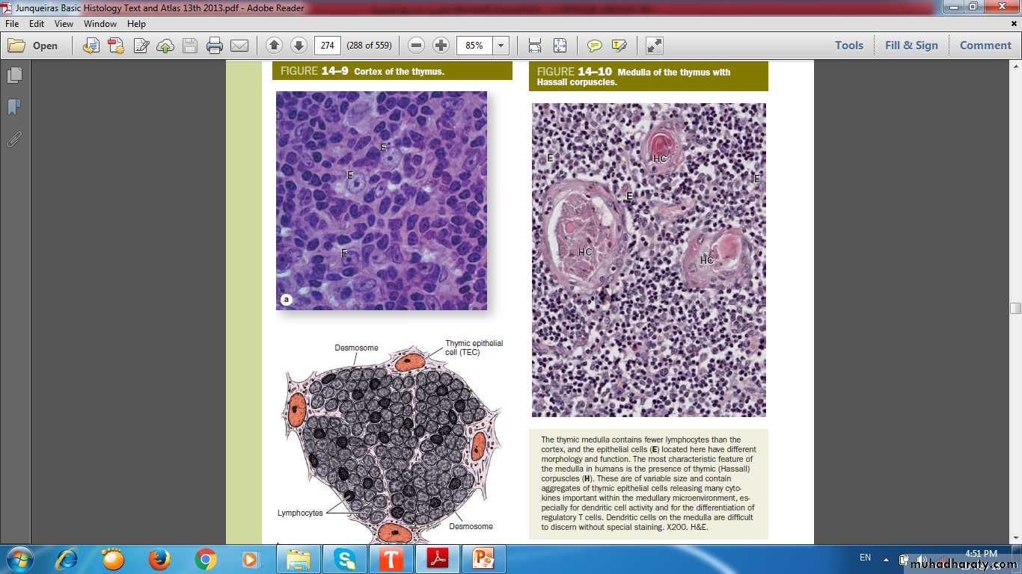The width and height of the screenshot is (1022, 574).
Task: Click the page number input field
Action: 327,46
